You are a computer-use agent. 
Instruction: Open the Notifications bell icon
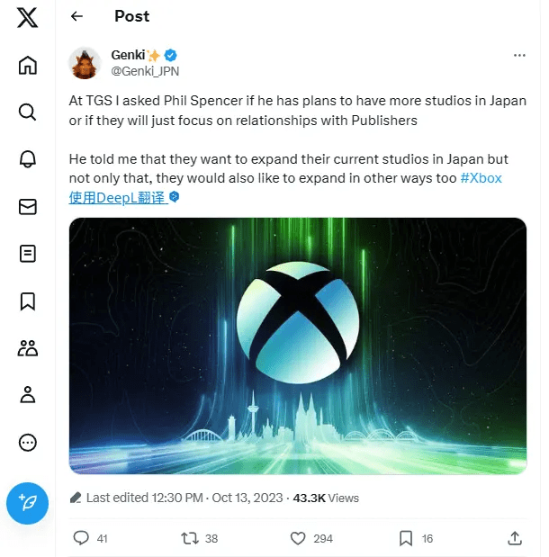(28, 159)
